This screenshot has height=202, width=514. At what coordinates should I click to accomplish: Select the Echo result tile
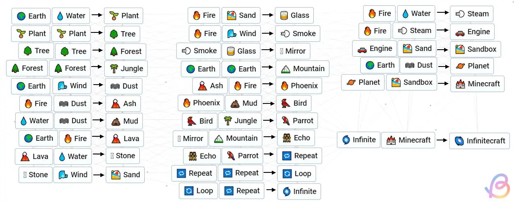coord(296,138)
